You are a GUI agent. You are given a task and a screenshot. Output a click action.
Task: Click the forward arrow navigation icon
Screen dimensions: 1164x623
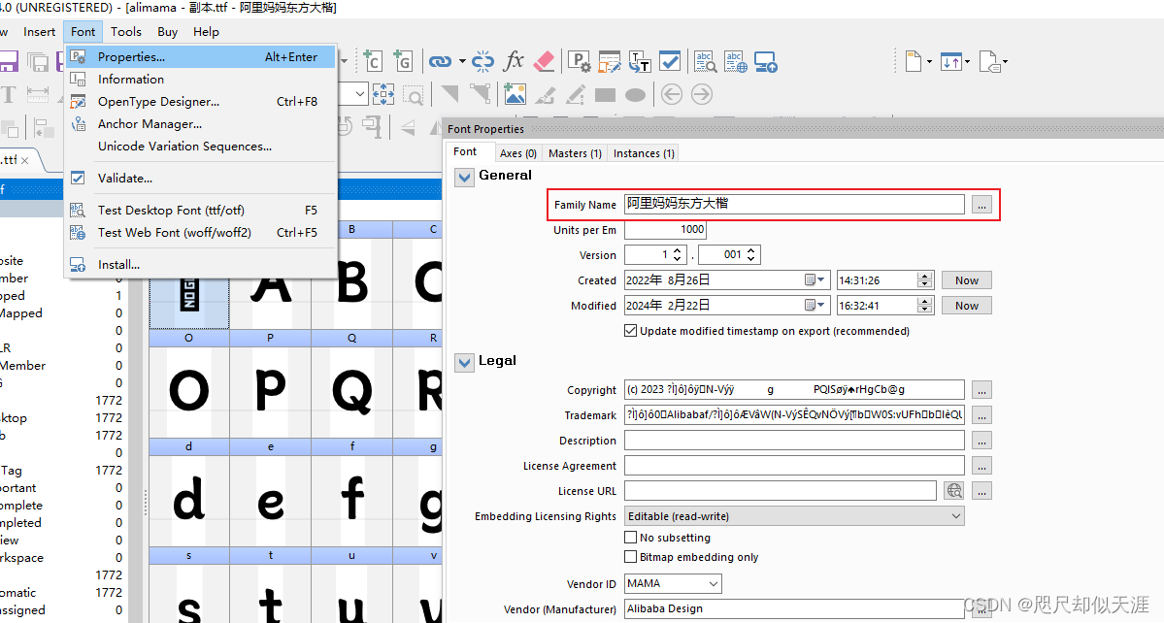tap(702, 94)
